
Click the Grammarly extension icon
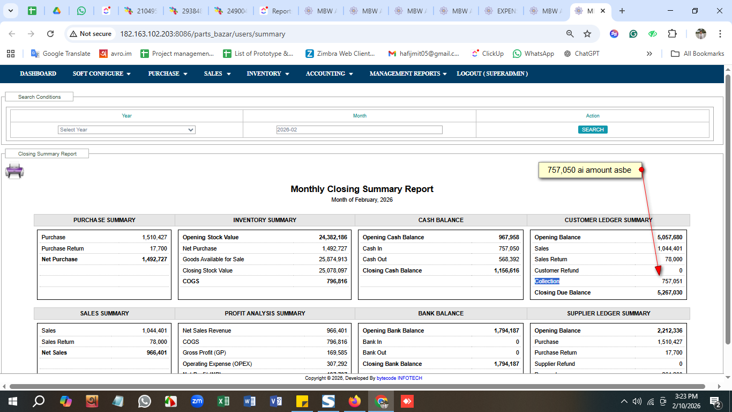[x=633, y=34]
